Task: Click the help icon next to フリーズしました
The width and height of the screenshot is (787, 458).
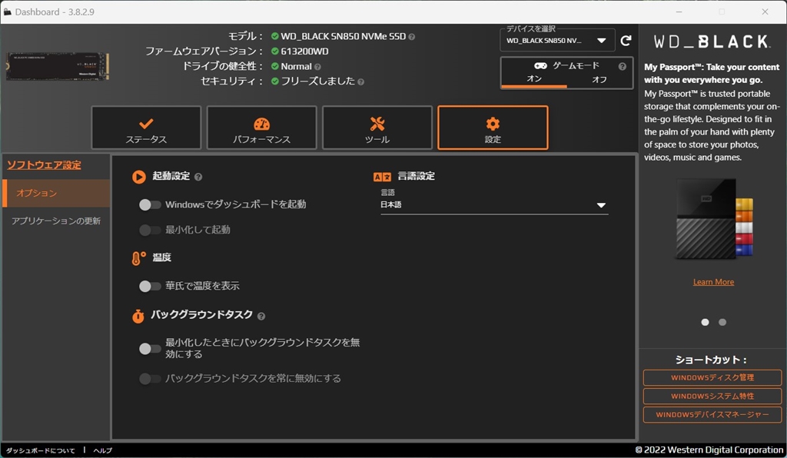Action: pyautogui.click(x=361, y=81)
